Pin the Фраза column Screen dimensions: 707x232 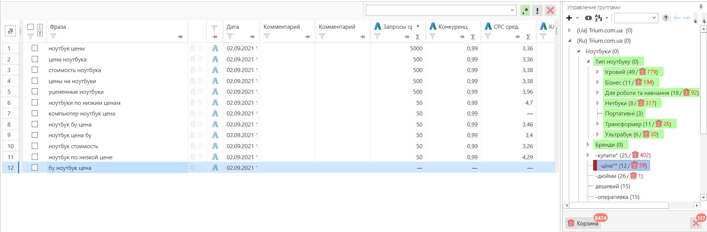coord(180,37)
